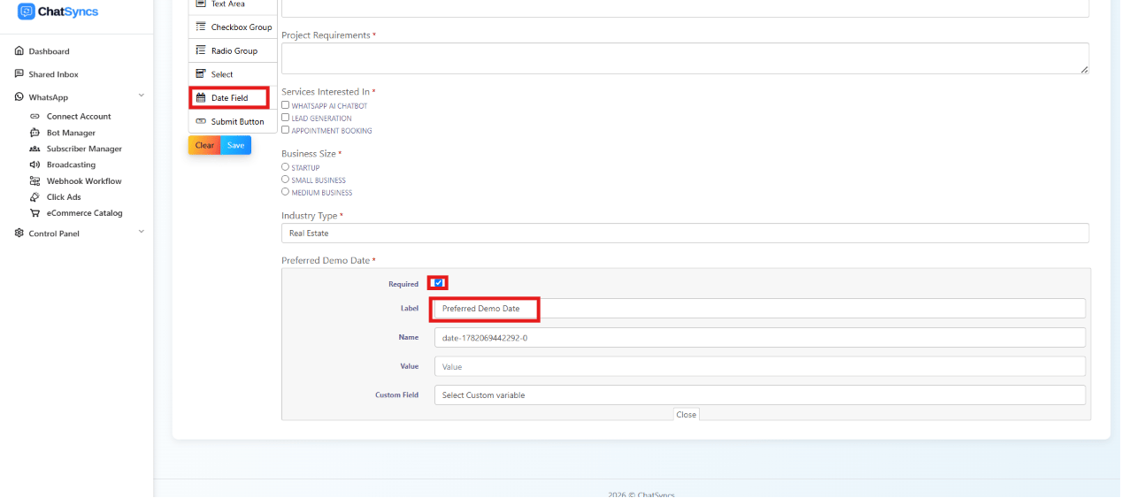Screen dimensions: 1121x498
Task: Click the Control Panel gear icon
Action: 19,234
